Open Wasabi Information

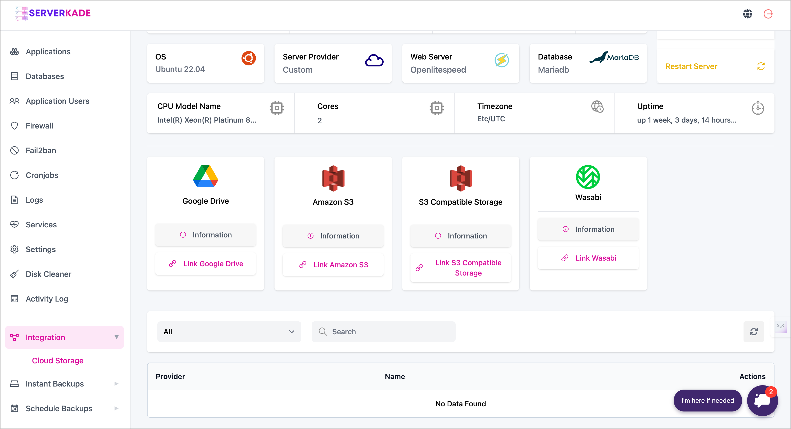[588, 229]
